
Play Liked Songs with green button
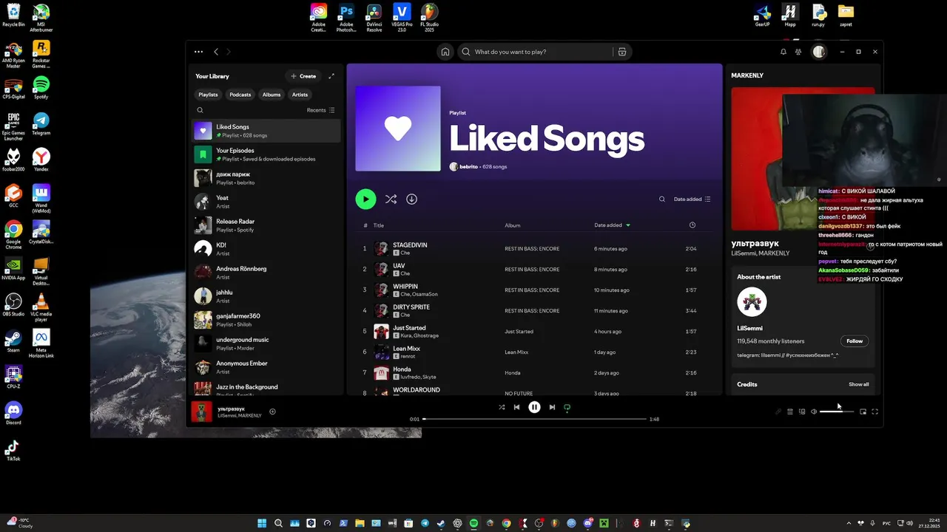pyautogui.click(x=365, y=199)
